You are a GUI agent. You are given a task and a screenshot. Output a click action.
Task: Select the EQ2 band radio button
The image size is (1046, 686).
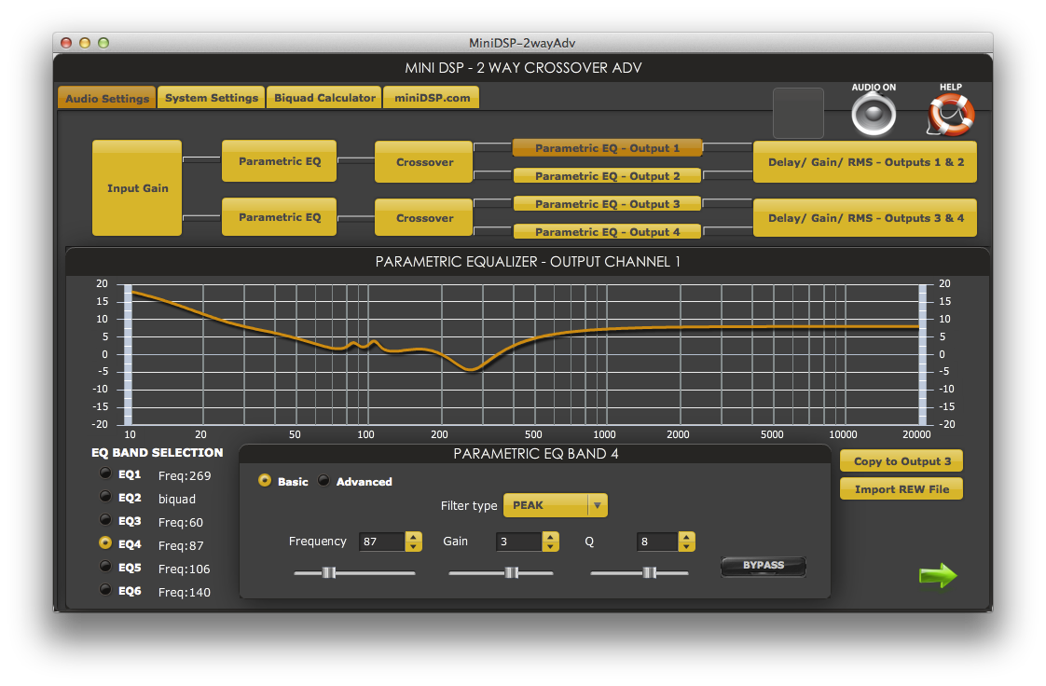(105, 497)
